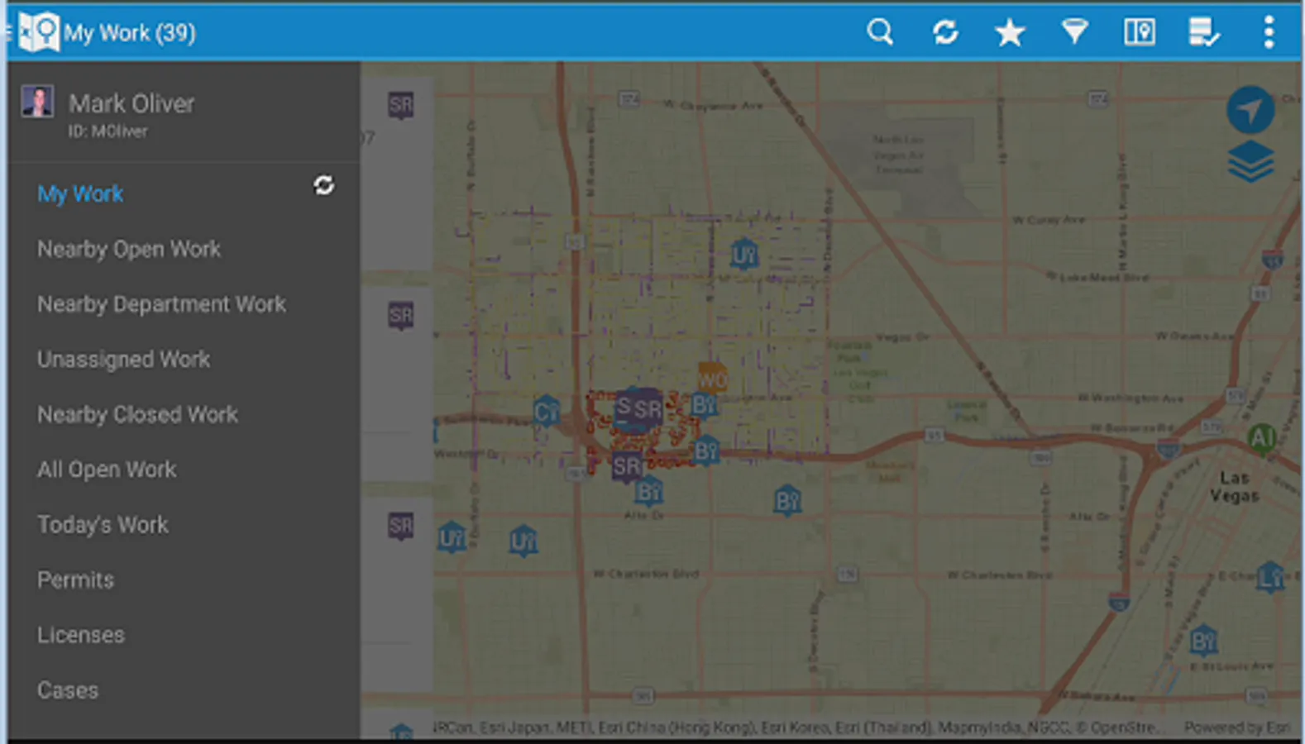Click the app logo in top-left corner
This screenshot has width=1305, height=744.
(x=39, y=33)
